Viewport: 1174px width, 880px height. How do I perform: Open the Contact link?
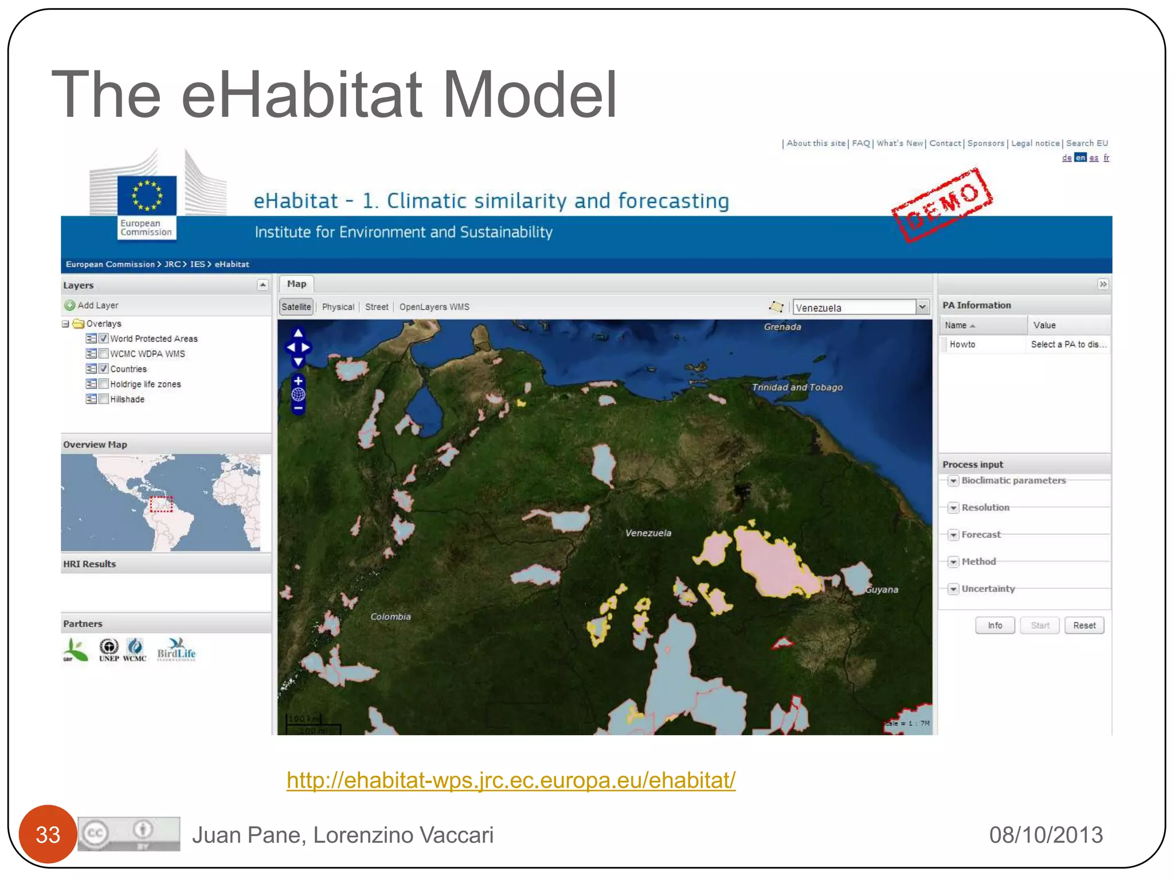click(945, 143)
